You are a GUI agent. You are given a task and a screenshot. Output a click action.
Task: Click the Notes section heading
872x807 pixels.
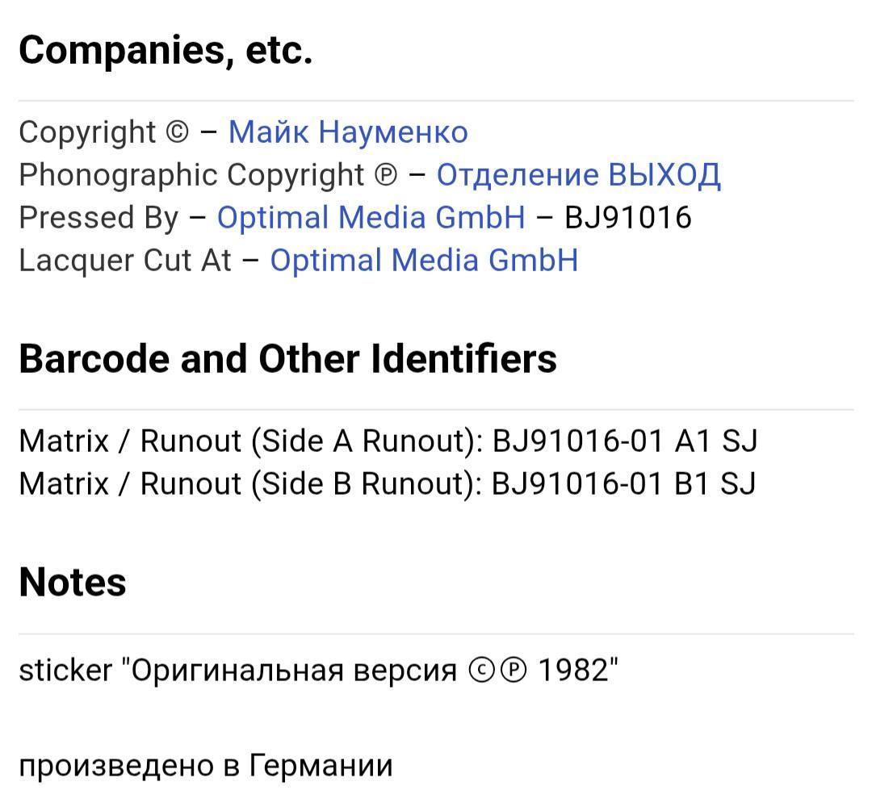73,583
